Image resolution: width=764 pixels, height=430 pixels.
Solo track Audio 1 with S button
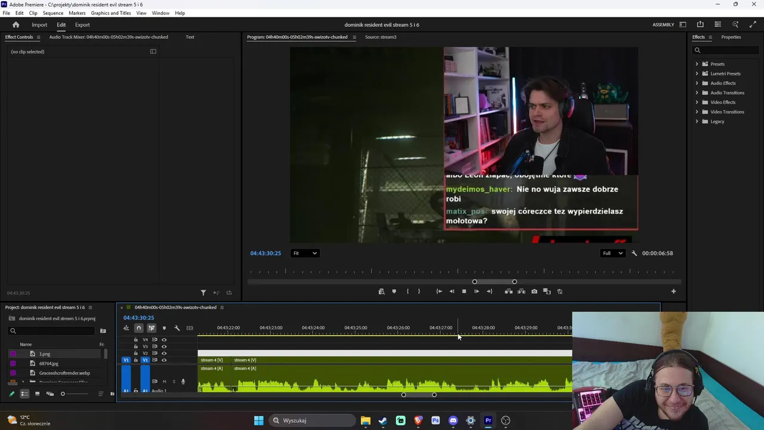pyautogui.click(x=174, y=382)
